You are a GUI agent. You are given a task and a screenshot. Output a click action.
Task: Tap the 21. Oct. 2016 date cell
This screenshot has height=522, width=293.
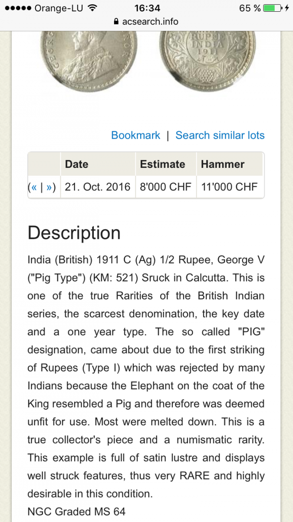point(97,187)
